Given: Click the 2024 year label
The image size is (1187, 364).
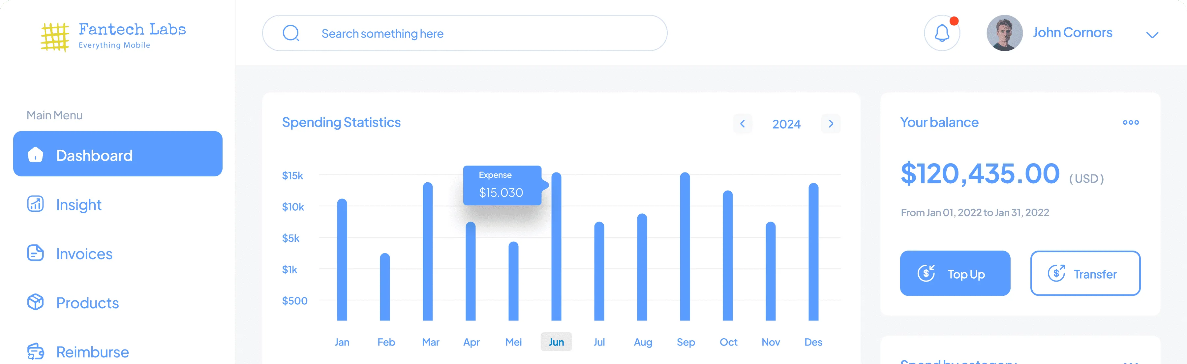Looking at the screenshot, I should click(x=786, y=124).
